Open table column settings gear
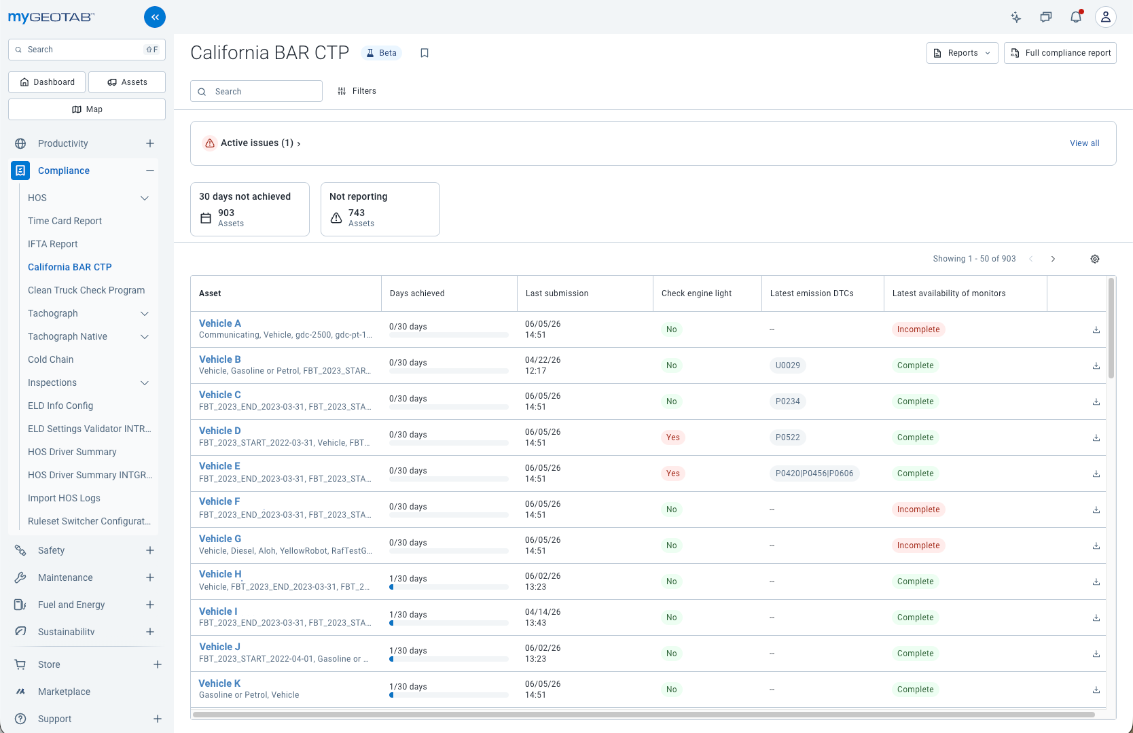Image resolution: width=1133 pixels, height=733 pixels. point(1095,259)
